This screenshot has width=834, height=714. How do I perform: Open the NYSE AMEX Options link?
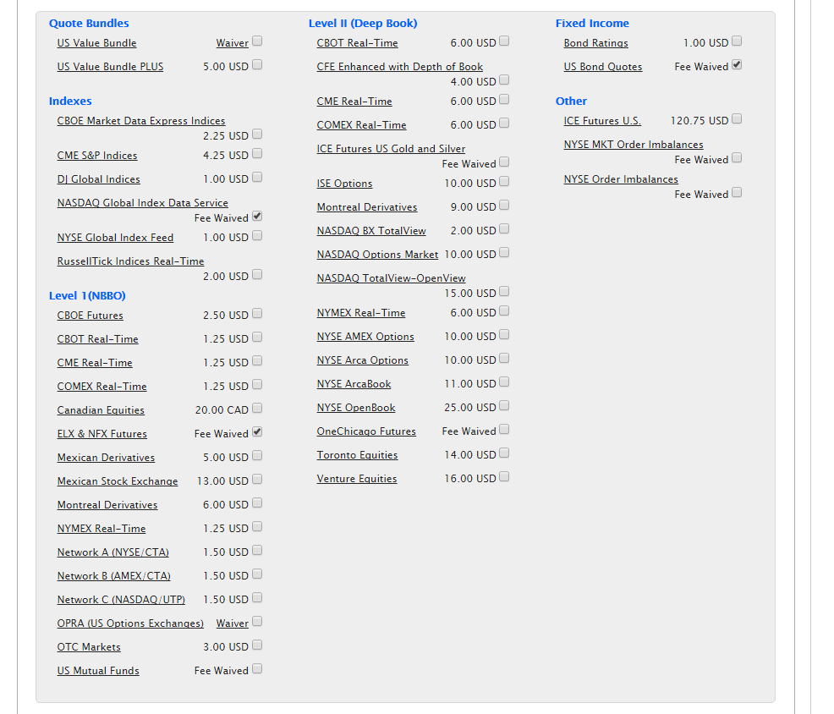coord(365,337)
